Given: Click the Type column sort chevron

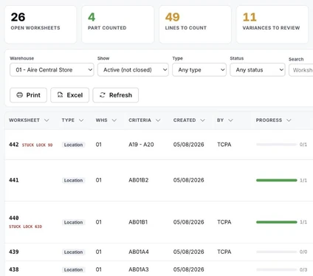Looking at the screenshot, I should (81, 120).
